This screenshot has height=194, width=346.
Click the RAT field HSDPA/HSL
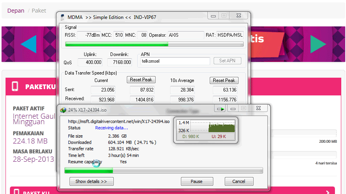(x=230, y=35)
